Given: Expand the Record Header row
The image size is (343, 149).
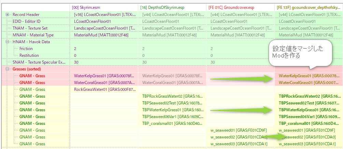Looking at the screenshot, I should point(8,15).
